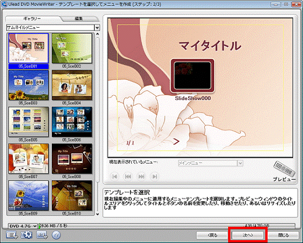Select the 05_Sce803 sunflower template thumbnail
This screenshot has height=243, width=303.
coord(28,85)
